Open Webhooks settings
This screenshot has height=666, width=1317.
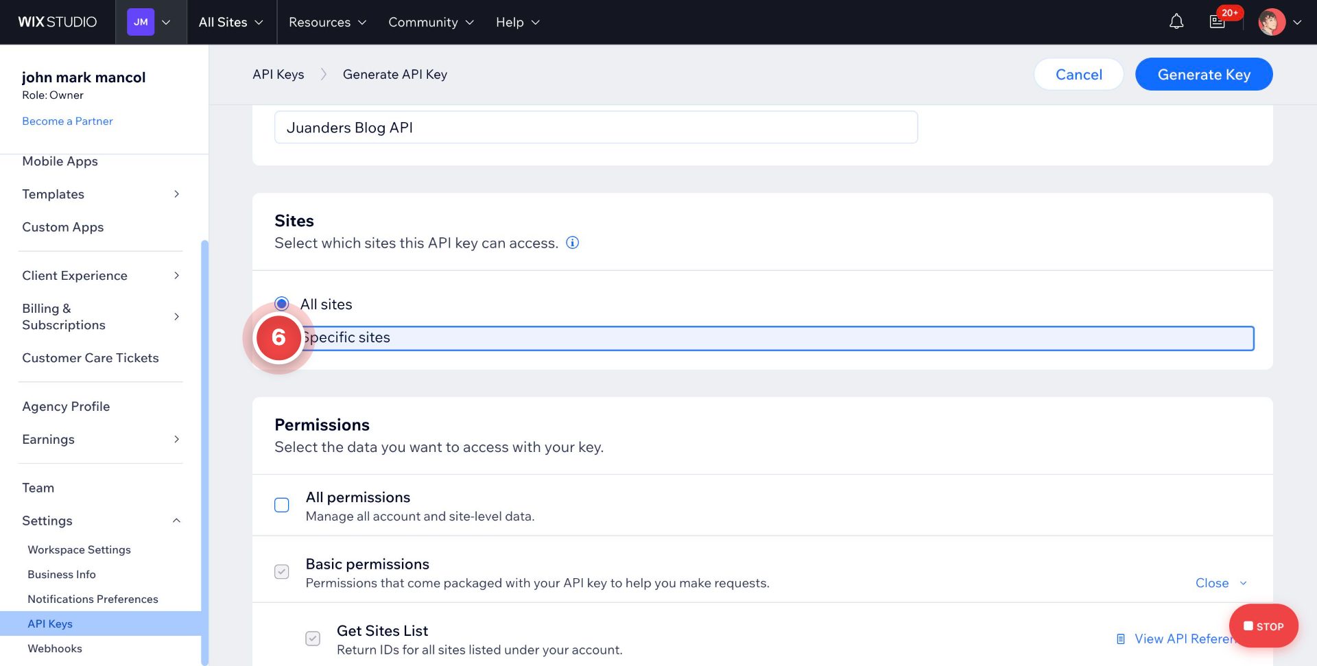coord(55,648)
